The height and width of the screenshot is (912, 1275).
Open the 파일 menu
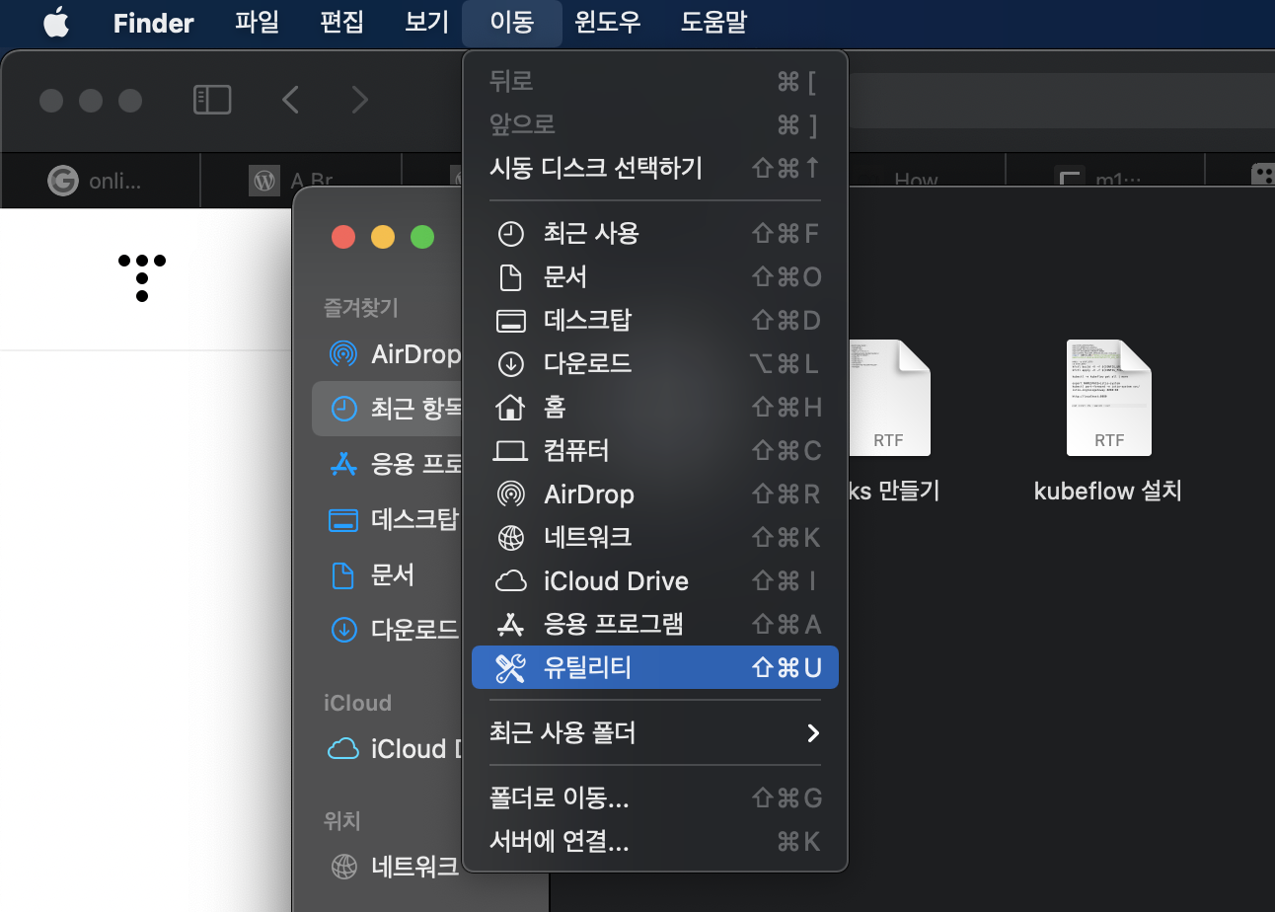(x=258, y=23)
